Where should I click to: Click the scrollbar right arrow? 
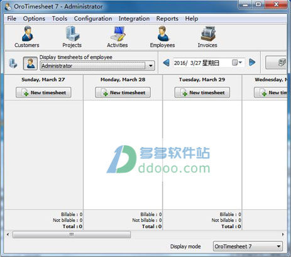(283, 234)
